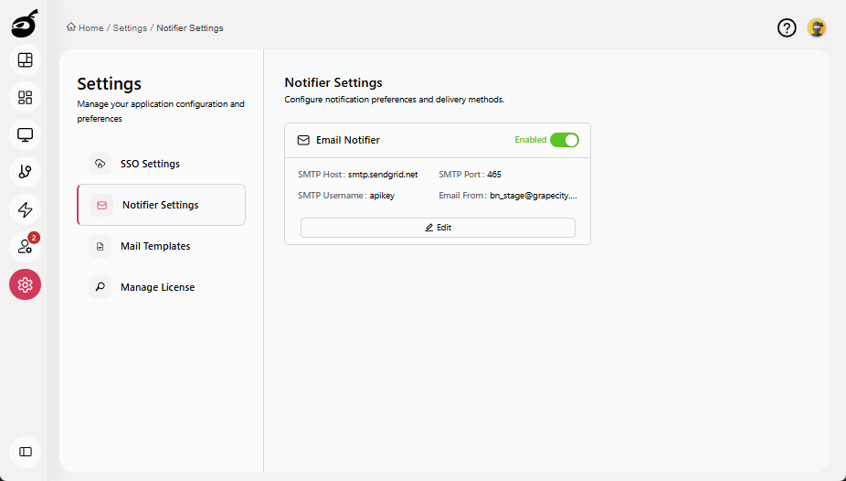Click SMTP Port value 465

tap(493, 175)
